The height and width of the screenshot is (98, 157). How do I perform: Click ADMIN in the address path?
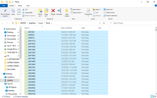pyautogui.click(x=23, y=23)
